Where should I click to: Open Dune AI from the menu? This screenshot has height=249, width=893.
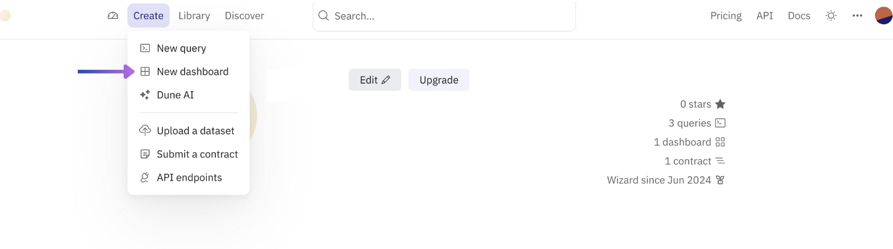[175, 95]
